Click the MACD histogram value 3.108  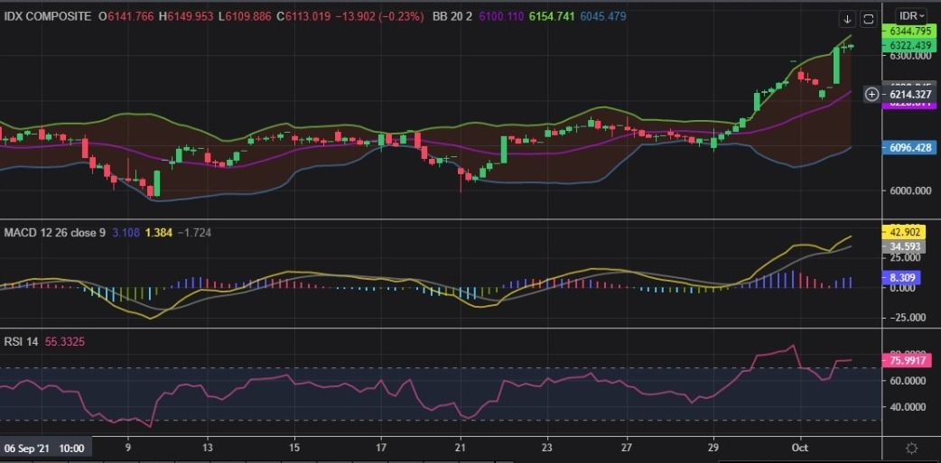click(x=126, y=233)
